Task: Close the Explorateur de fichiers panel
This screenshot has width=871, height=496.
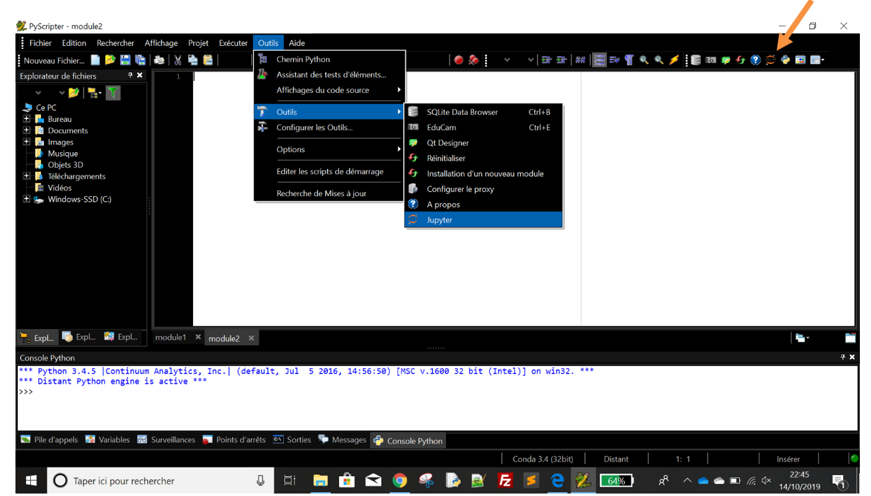Action: (140, 75)
